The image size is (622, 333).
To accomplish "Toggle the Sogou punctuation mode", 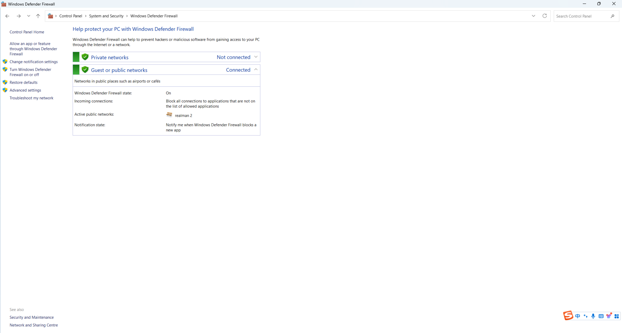I will (x=585, y=316).
